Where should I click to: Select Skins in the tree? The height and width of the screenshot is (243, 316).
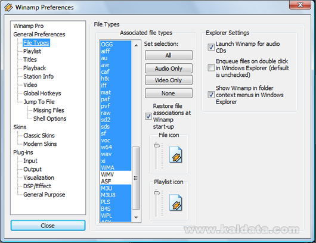point(20,127)
